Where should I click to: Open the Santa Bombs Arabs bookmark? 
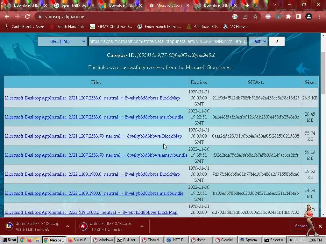pyautogui.click(x=25, y=27)
